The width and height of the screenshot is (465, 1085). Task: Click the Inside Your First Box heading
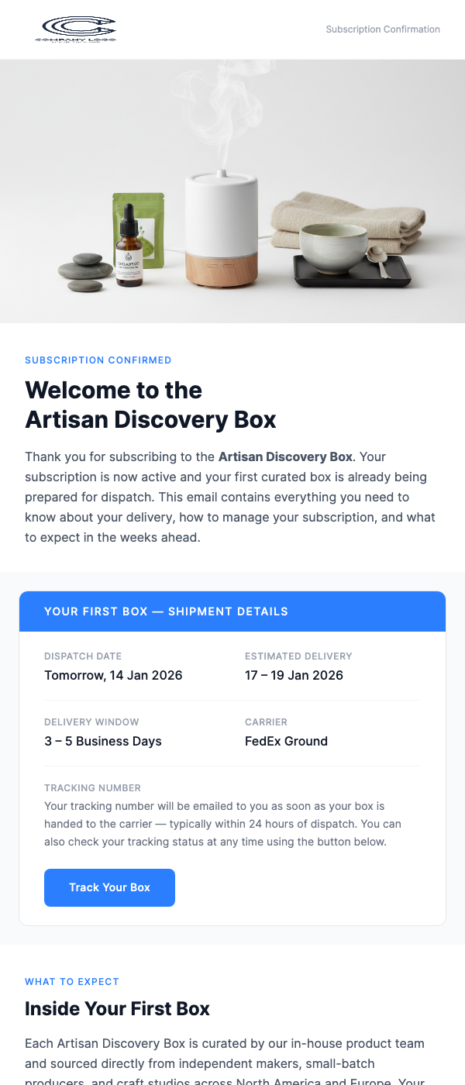(x=117, y=1008)
